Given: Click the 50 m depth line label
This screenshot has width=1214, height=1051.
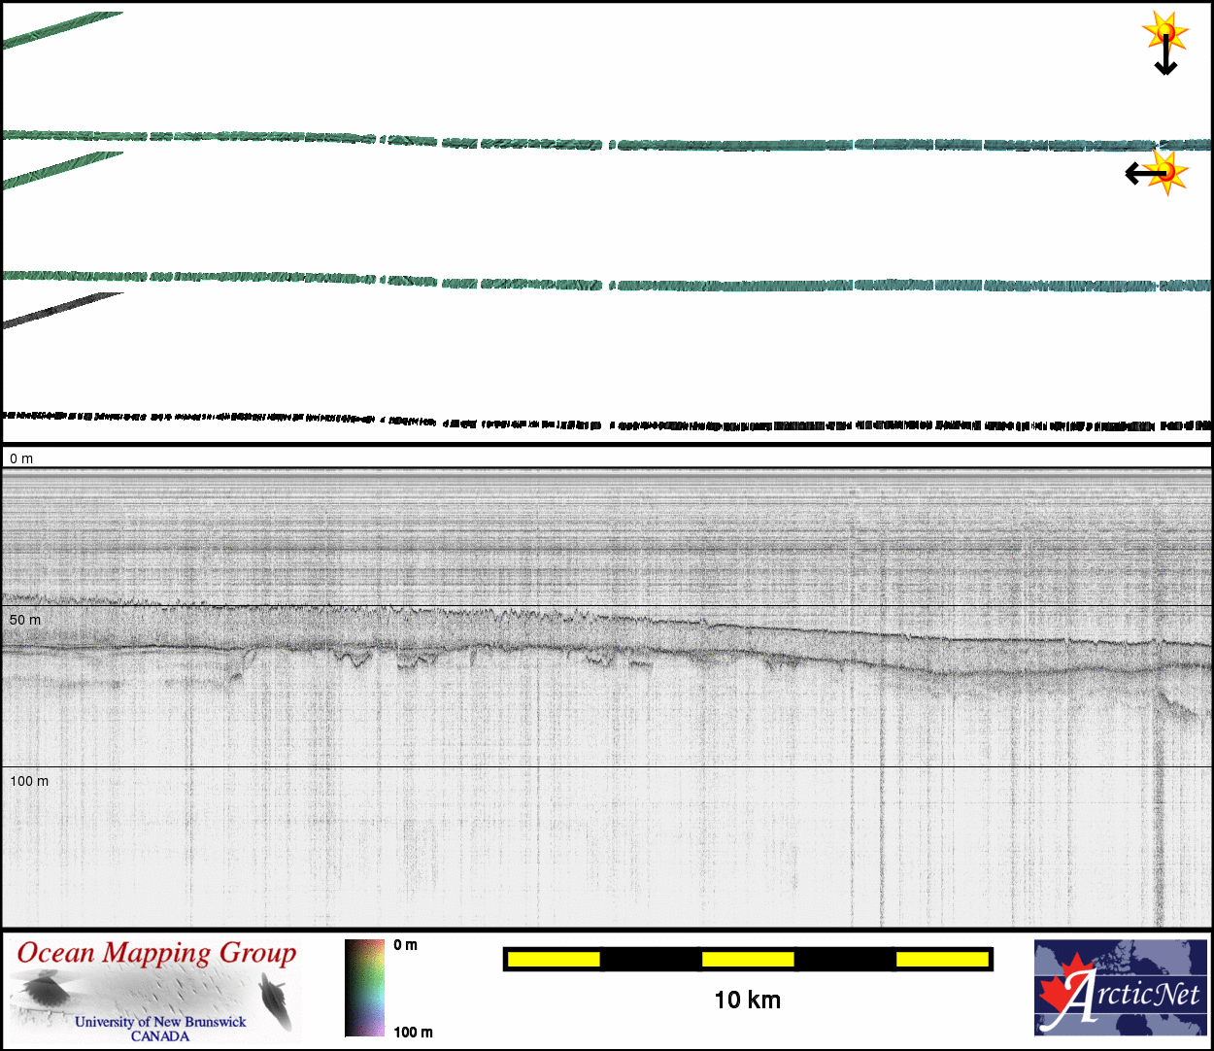Looking at the screenshot, I should [25, 620].
